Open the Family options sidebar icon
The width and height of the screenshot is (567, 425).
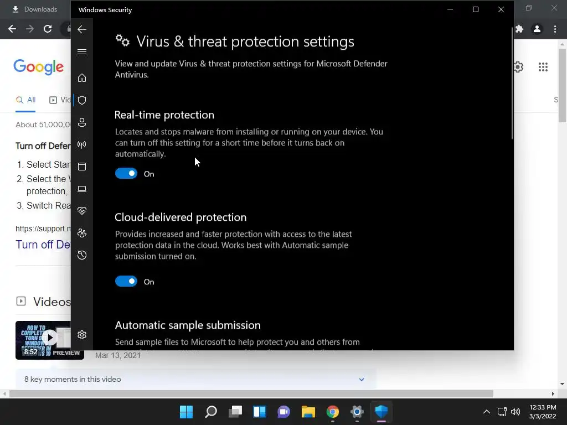pyautogui.click(x=82, y=233)
